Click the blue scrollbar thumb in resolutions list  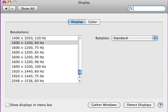pos(80,72)
